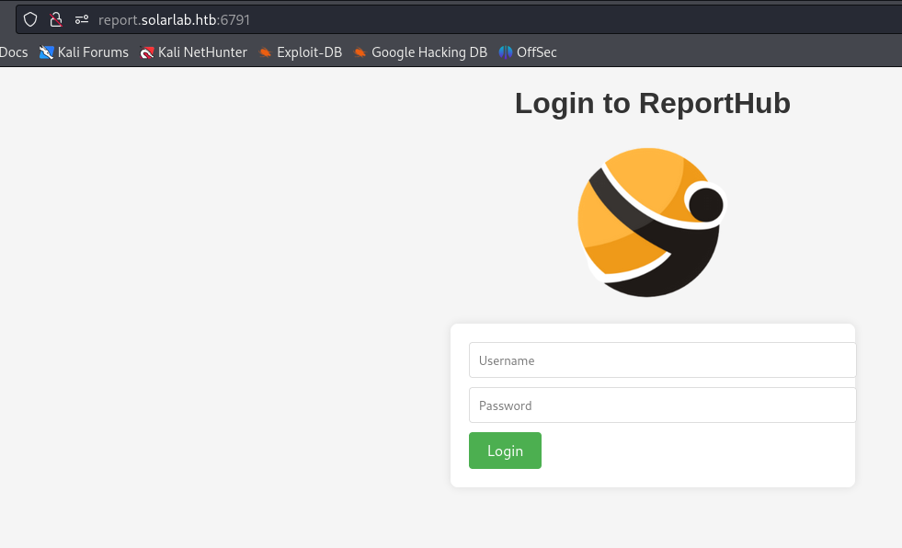Screen dimensions: 902x548
Task: Open the Kali Forums bookmark text
Action: coord(93,52)
